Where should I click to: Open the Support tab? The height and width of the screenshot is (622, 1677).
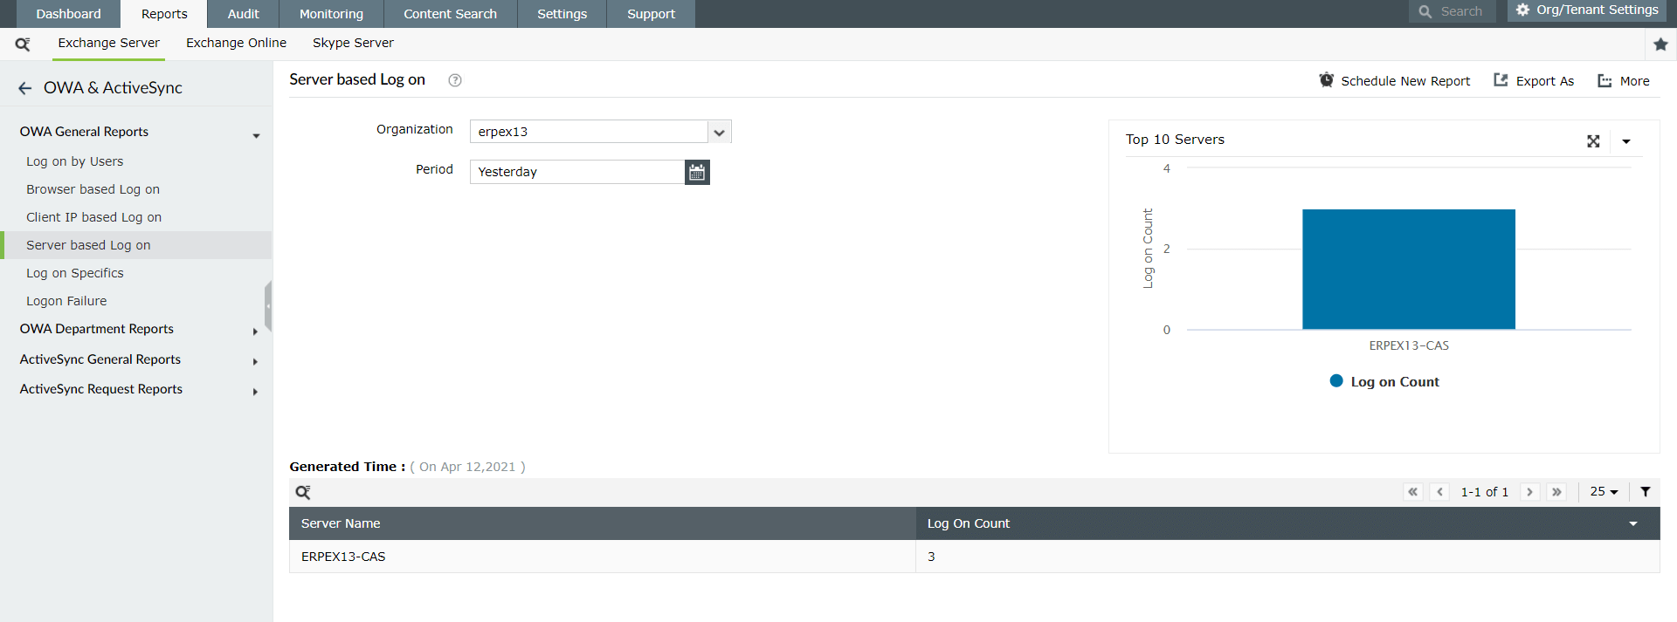pos(651,14)
